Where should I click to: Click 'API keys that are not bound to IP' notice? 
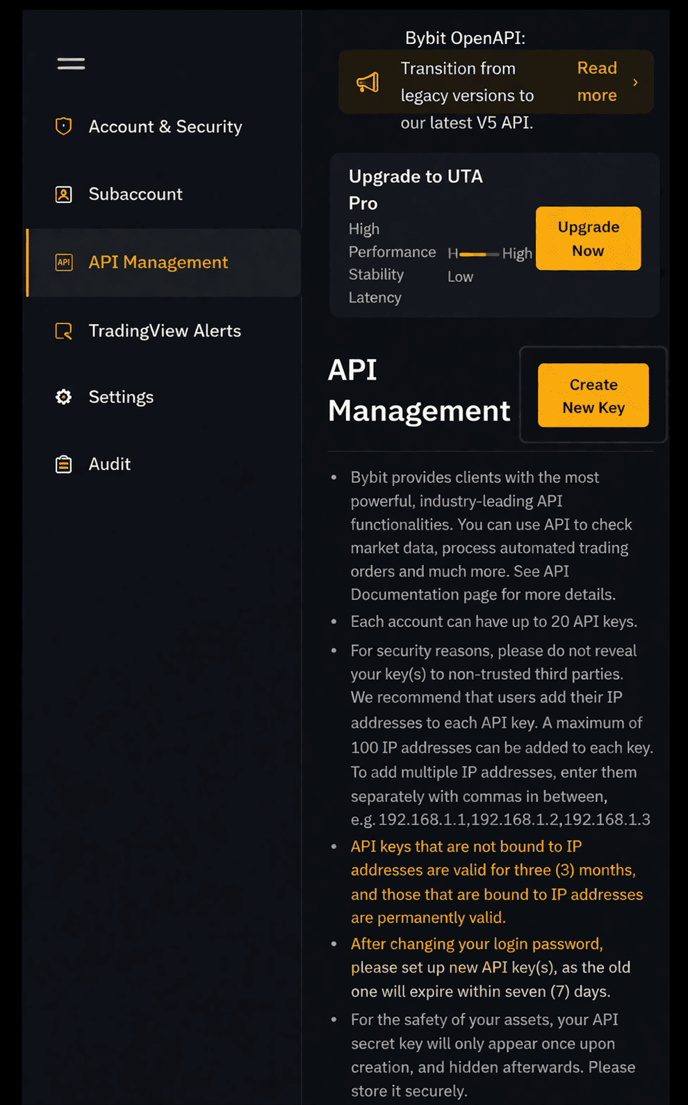496,882
